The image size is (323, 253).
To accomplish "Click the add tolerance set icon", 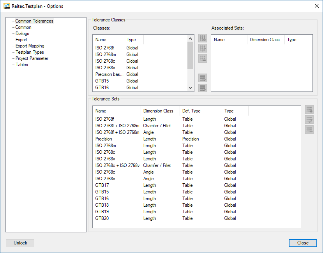I will click(309, 110).
